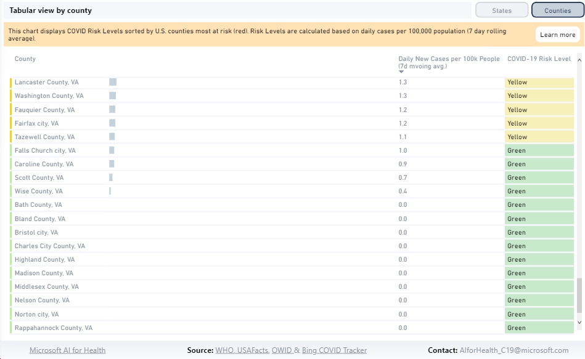Sort by Daily New Cases per 100k header

(x=448, y=62)
